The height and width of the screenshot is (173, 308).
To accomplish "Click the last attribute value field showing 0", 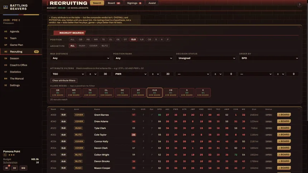I will pos(293,74).
